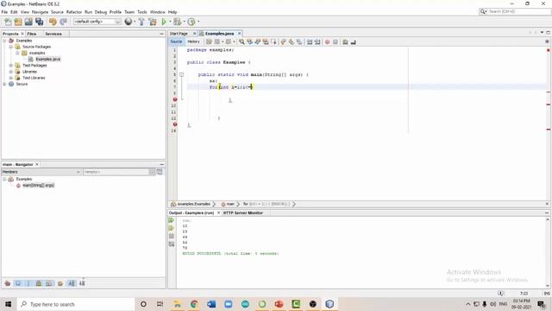This screenshot has height=311, width=552.
Task: Click the red error marker on line 9
Action: pyautogui.click(x=174, y=99)
